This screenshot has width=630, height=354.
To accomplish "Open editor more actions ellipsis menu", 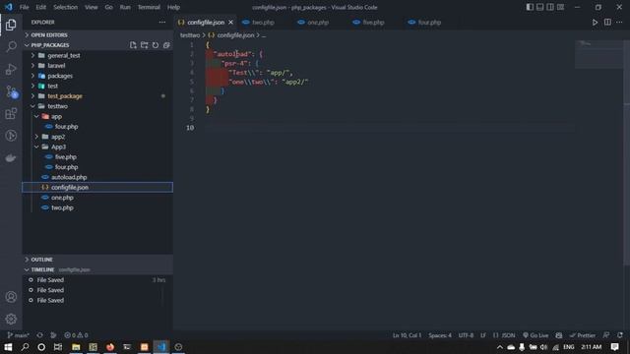I will pyautogui.click(x=619, y=23).
